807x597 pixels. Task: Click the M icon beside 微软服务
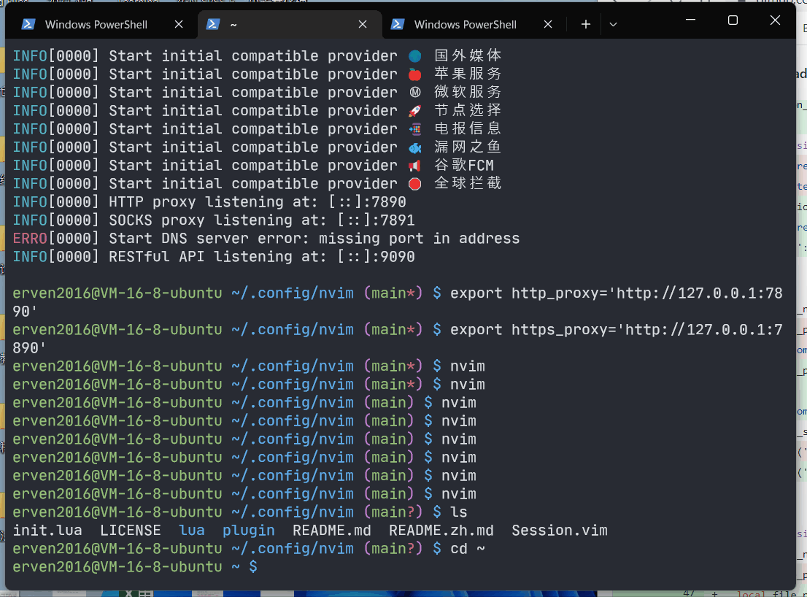tap(414, 91)
